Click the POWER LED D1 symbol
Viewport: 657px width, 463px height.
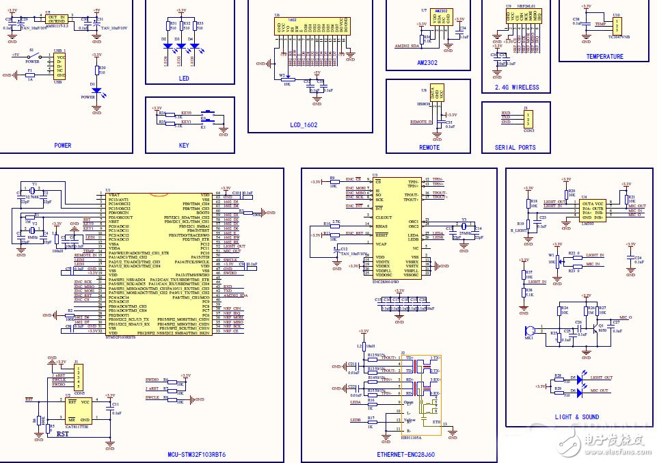96,90
